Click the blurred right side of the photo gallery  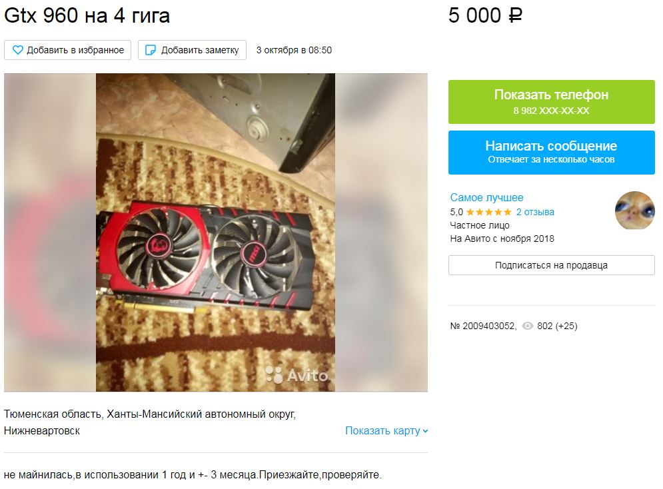tap(381, 233)
